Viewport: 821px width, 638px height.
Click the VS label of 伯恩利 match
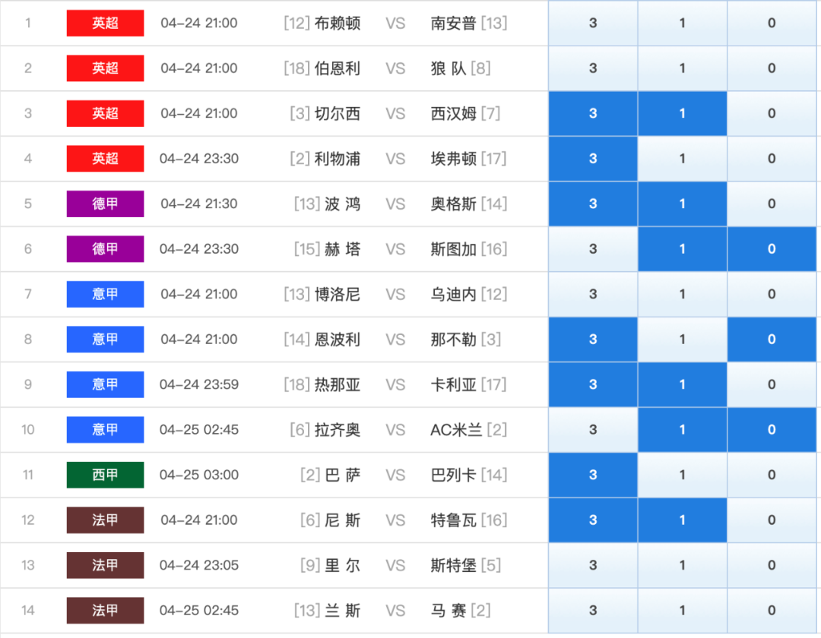click(395, 68)
